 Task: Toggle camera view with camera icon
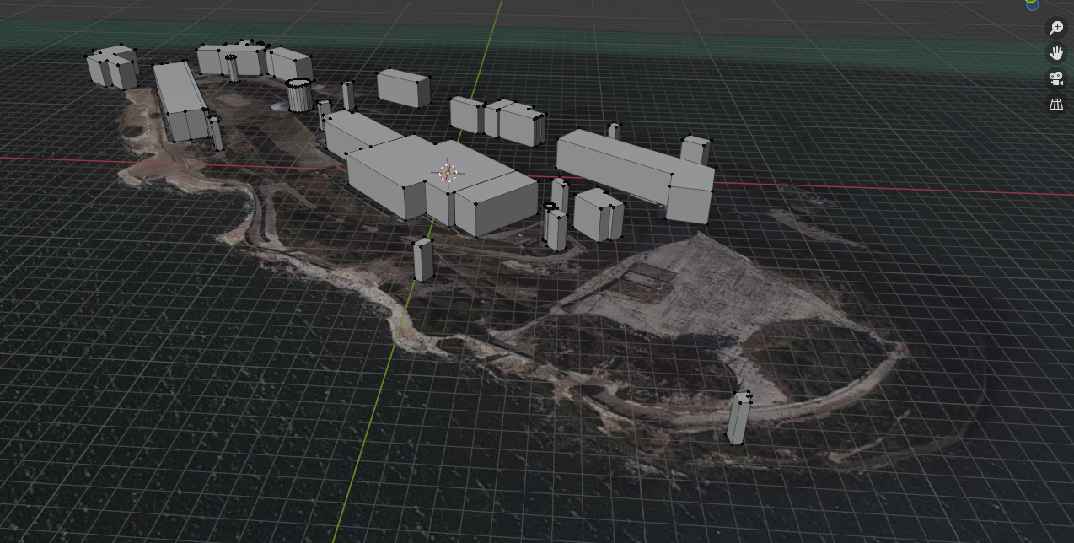coord(1056,78)
